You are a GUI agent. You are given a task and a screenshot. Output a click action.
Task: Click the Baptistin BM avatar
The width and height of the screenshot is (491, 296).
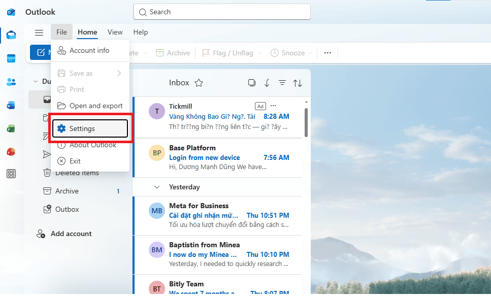click(157, 250)
